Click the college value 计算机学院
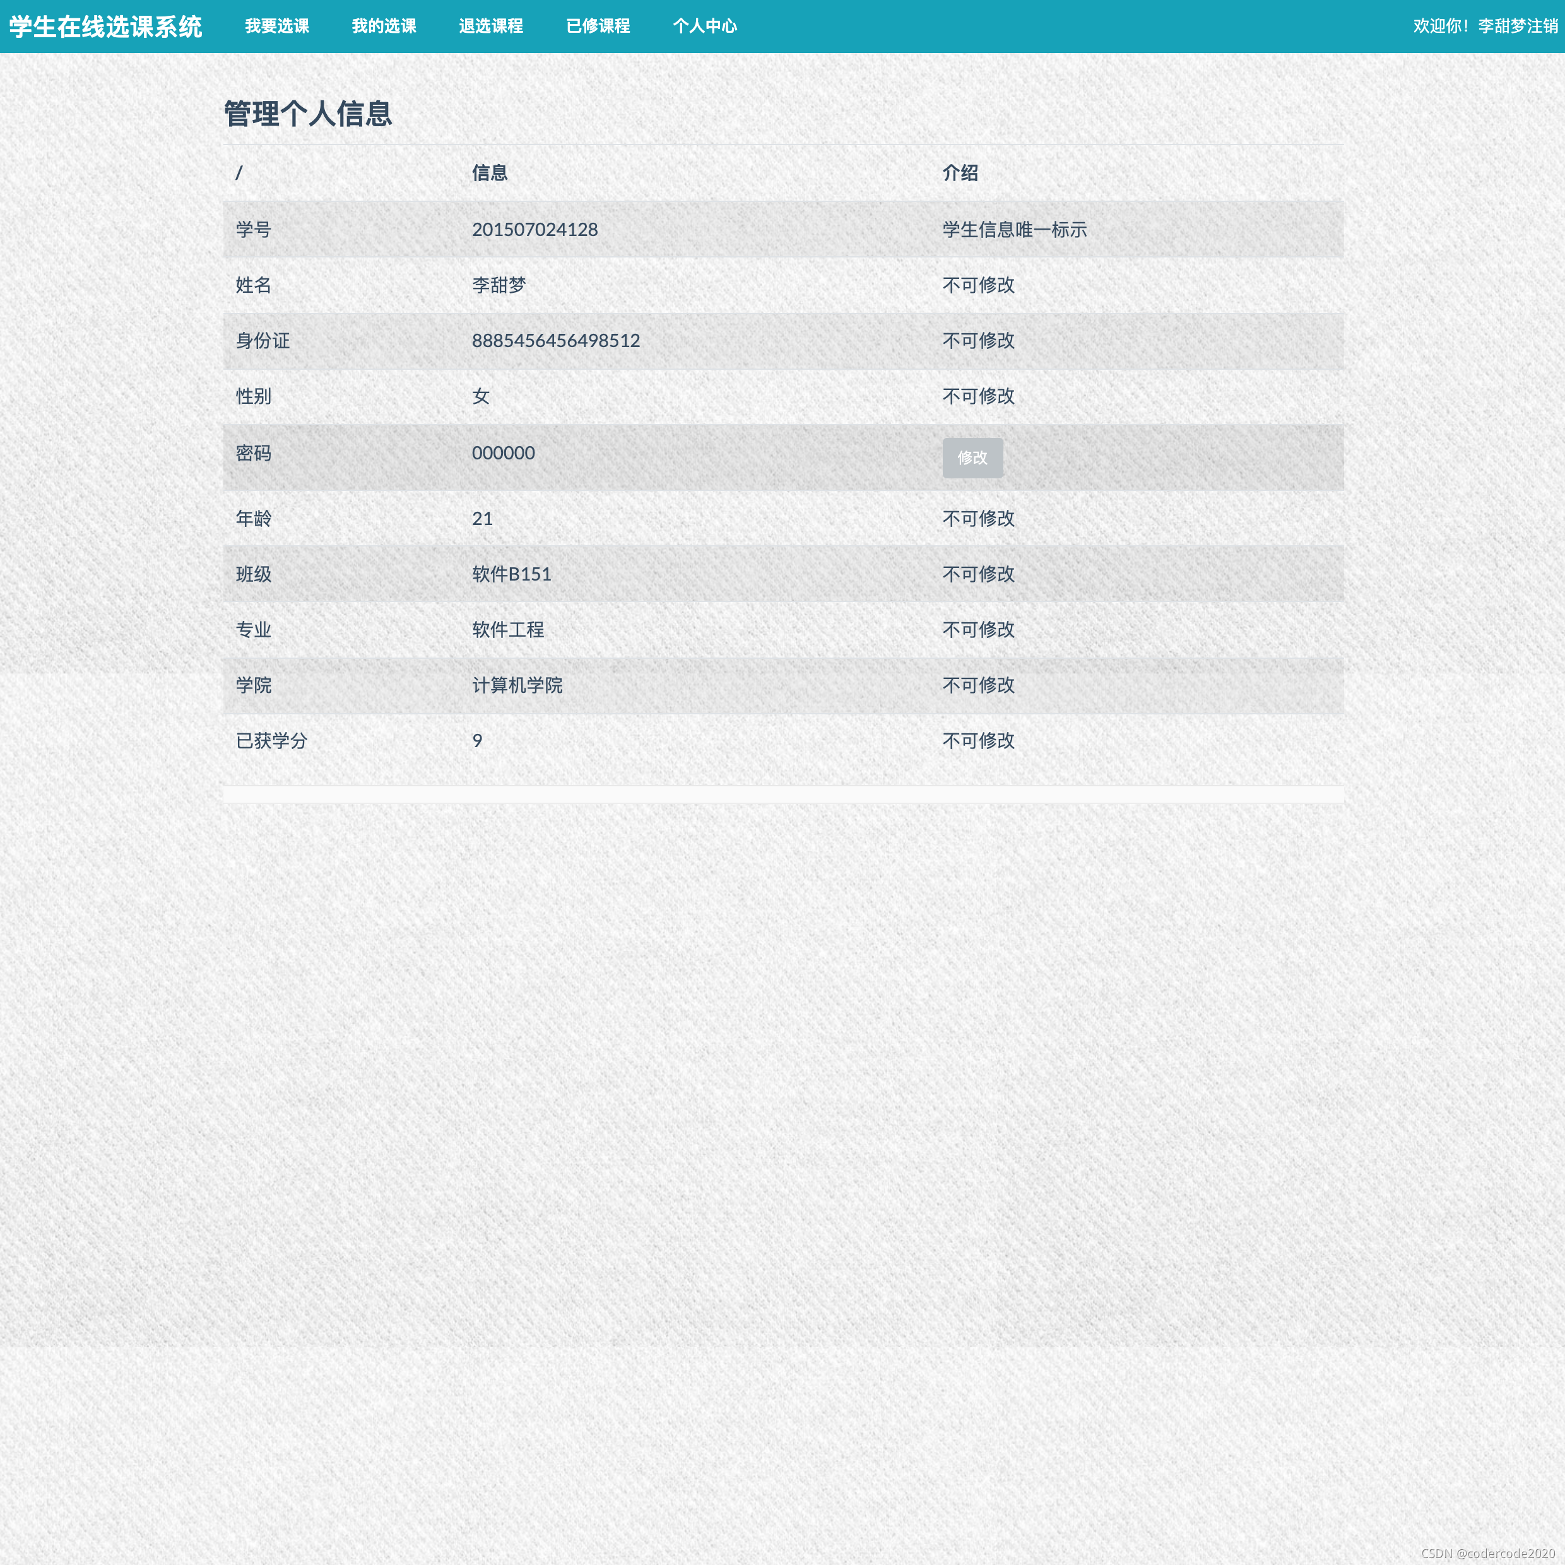 (517, 685)
